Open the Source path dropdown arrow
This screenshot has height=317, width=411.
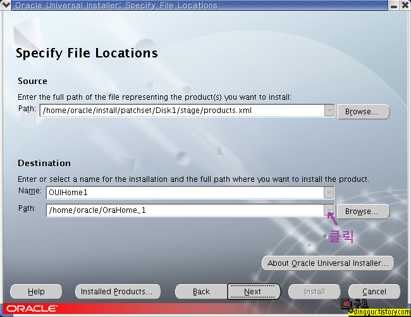click(329, 111)
